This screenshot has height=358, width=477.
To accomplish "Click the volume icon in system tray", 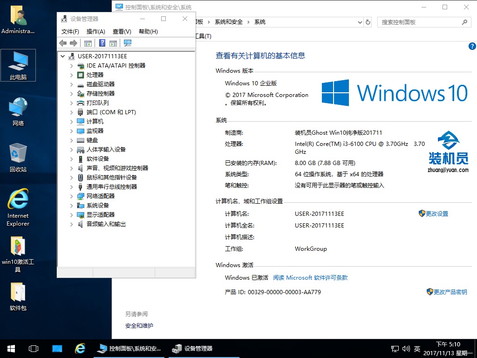I will (x=406, y=348).
